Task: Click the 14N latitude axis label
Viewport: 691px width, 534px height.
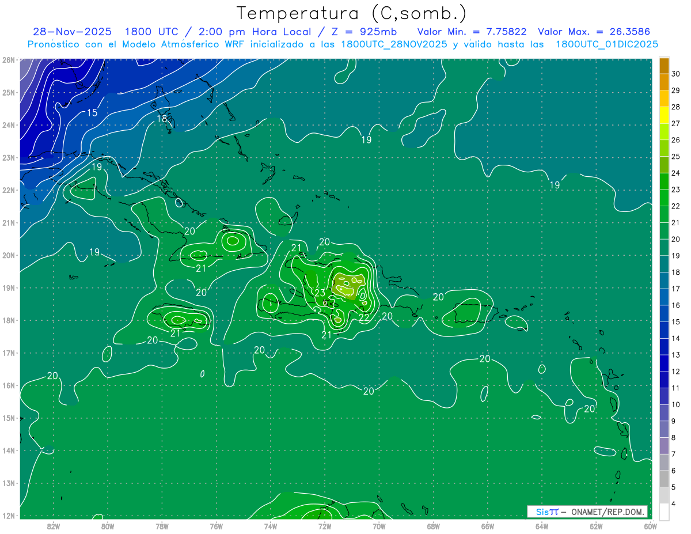Action: pos(8,450)
